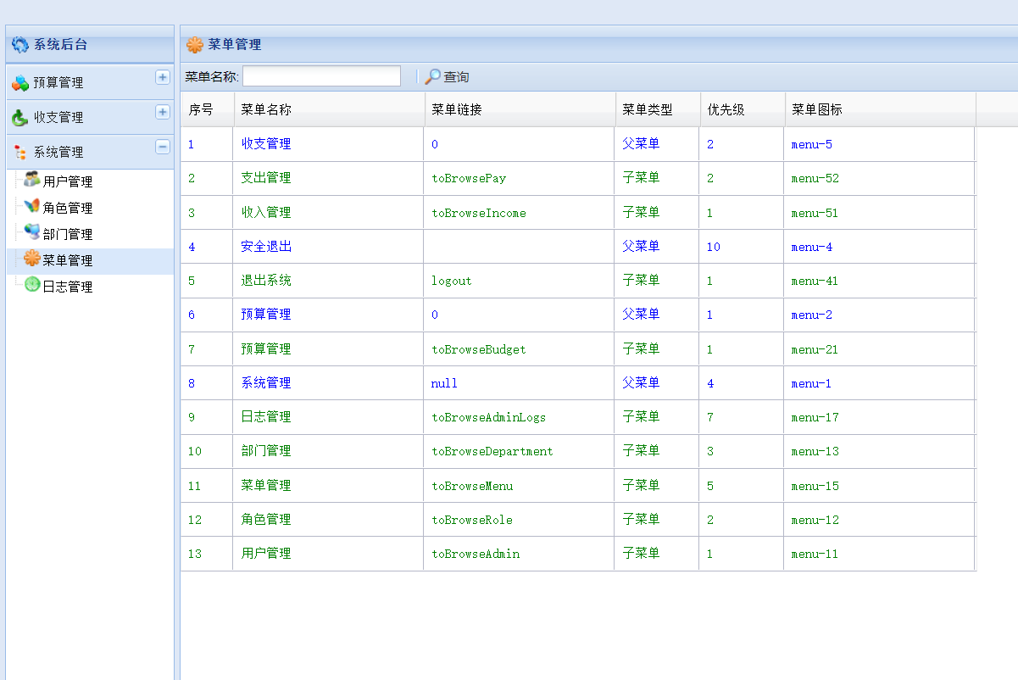1018x680 pixels.
Task: Click the toBrowseIncome link cell
Action: (x=519, y=212)
